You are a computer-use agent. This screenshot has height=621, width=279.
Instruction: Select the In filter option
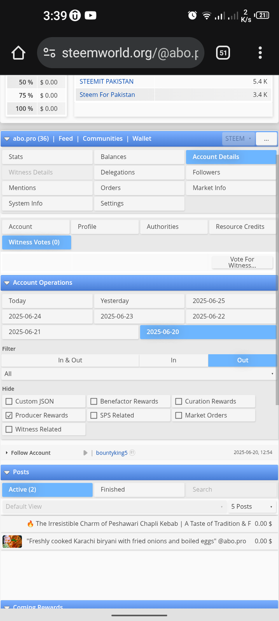click(x=174, y=360)
